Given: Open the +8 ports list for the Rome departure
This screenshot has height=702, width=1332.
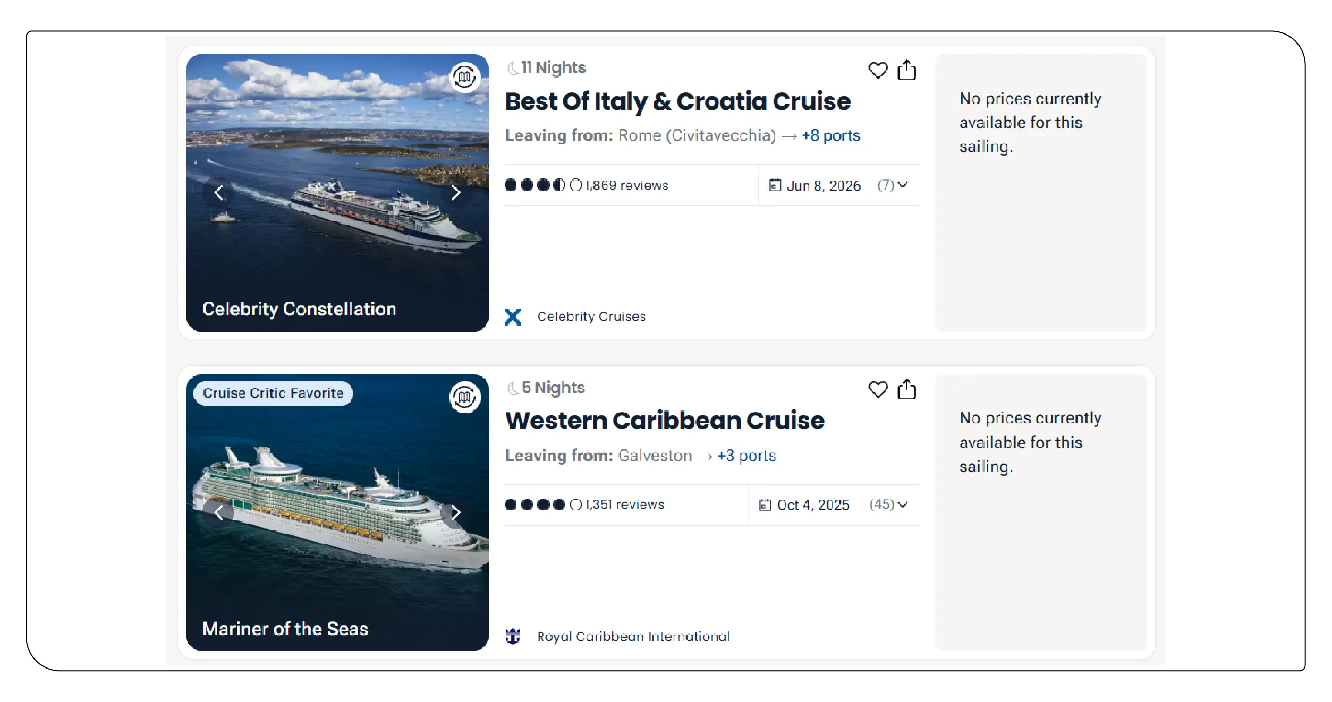Looking at the screenshot, I should pos(830,135).
